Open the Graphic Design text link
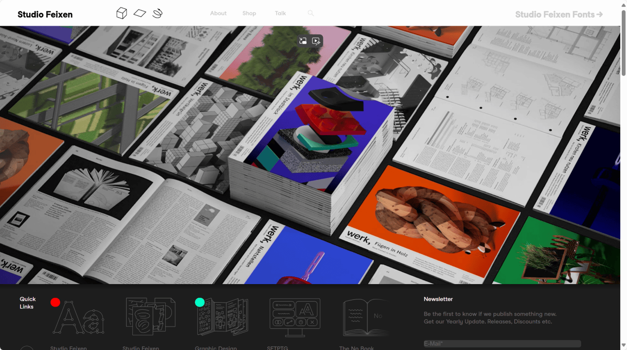This screenshot has width=627, height=350. coord(216,348)
